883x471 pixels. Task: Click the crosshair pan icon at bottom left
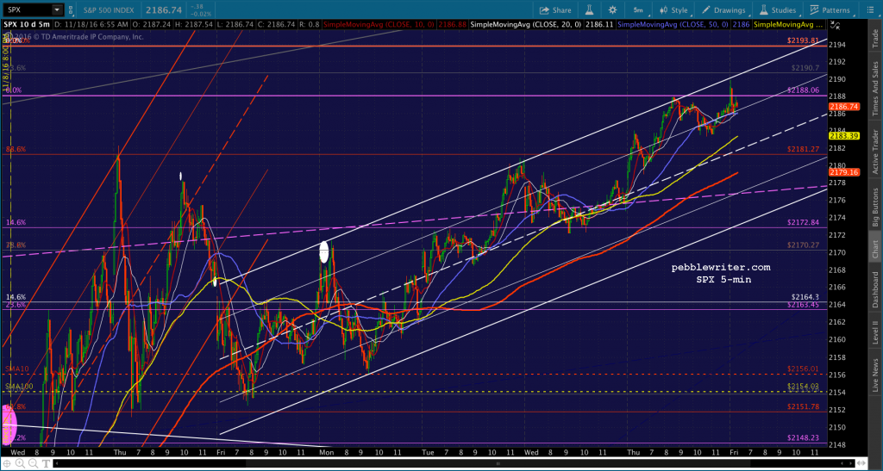(8, 464)
